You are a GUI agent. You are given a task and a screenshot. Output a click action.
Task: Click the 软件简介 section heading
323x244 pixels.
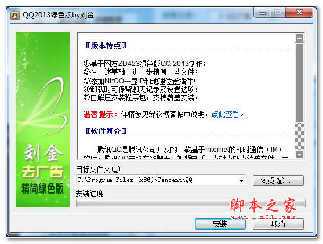(106, 131)
